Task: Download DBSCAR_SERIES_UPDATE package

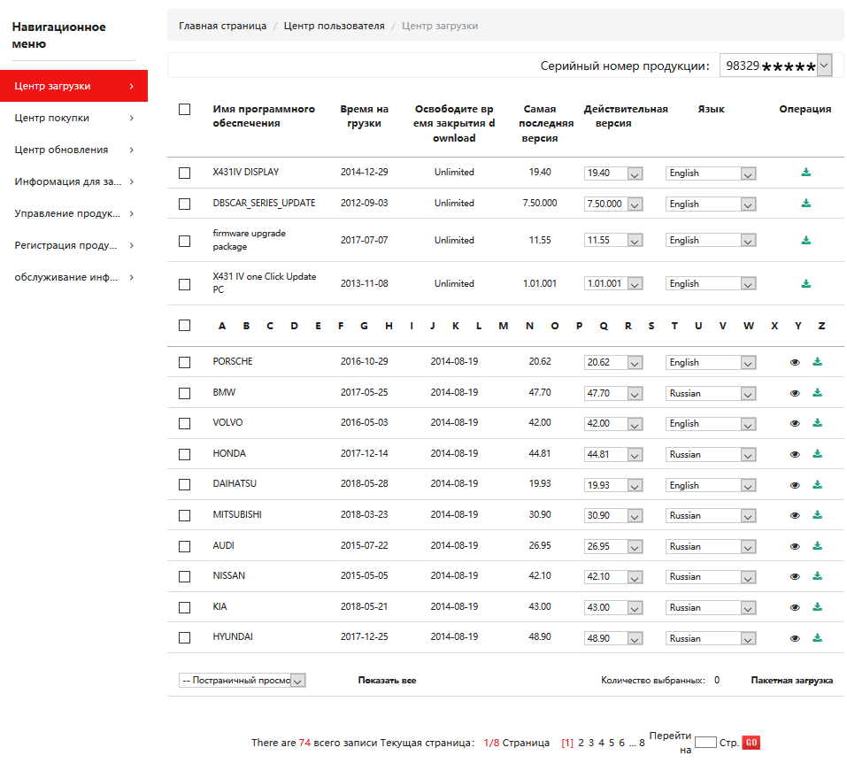Action: coord(806,204)
